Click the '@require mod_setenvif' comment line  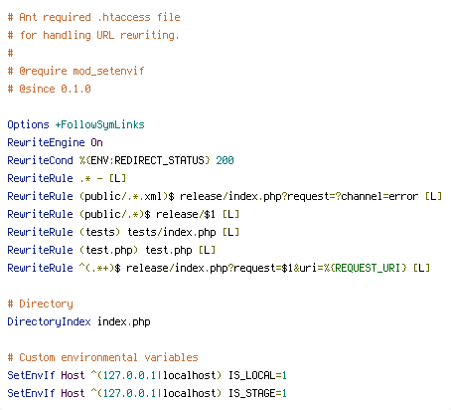coord(75,71)
